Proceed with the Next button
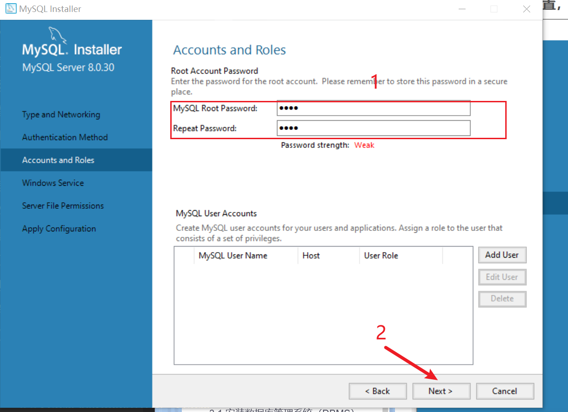Viewport: 568px width, 412px height. (441, 391)
